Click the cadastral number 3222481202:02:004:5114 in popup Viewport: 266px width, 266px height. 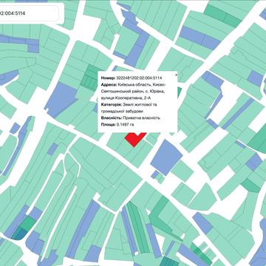[139, 78]
